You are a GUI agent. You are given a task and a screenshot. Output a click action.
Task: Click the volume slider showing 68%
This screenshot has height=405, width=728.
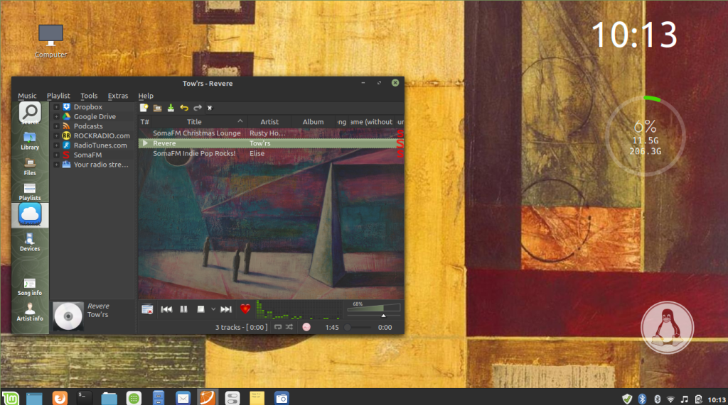coord(373,309)
